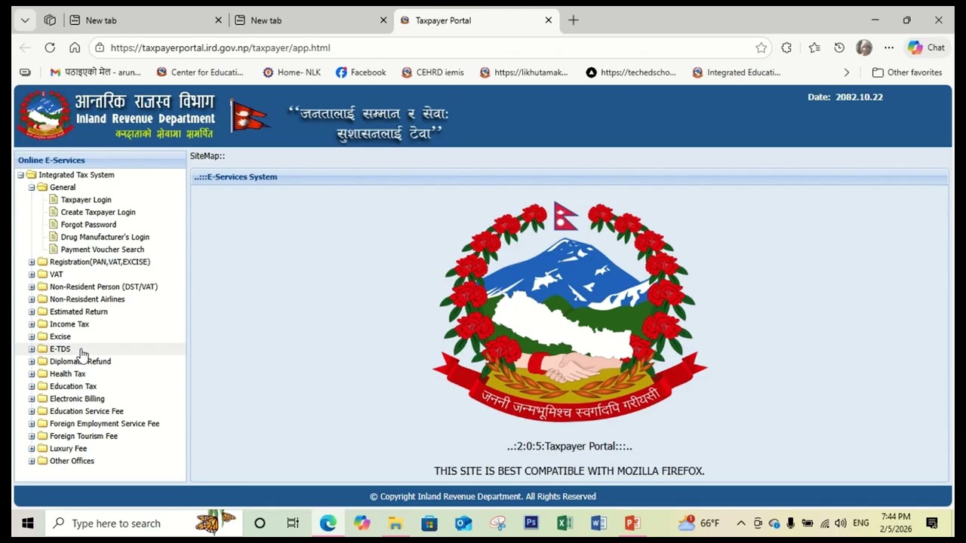The width and height of the screenshot is (966, 543).
Task: Open the CEHRD iemis bookmark
Action: point(433,72)
